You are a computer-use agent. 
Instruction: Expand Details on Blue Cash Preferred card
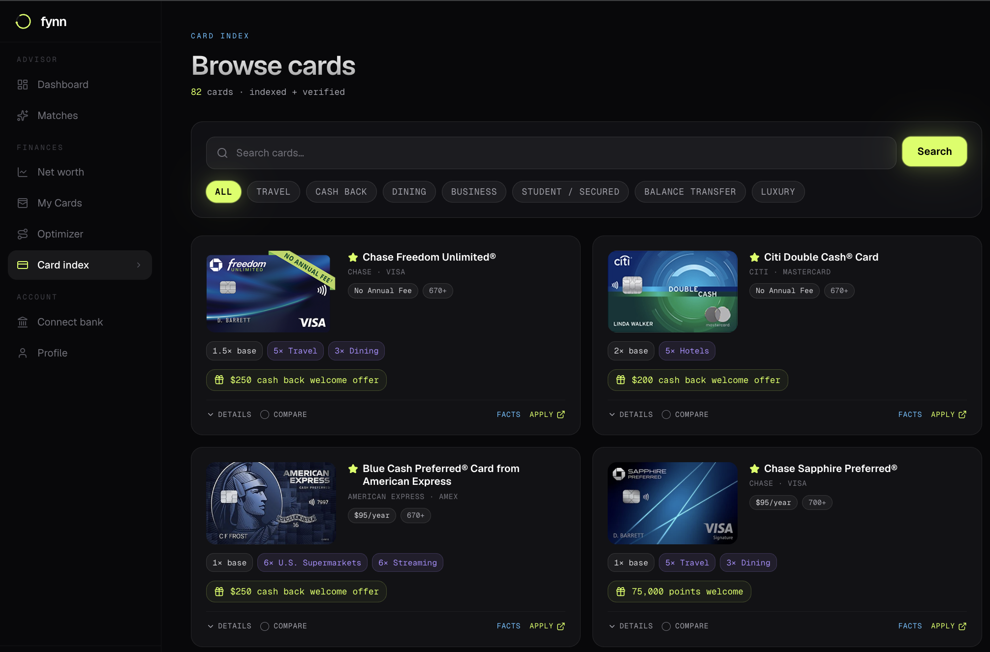pyautogui.click(x=229, y=626)
